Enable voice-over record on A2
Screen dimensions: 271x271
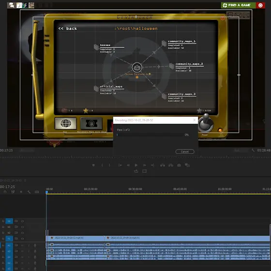tap(35, 251)
